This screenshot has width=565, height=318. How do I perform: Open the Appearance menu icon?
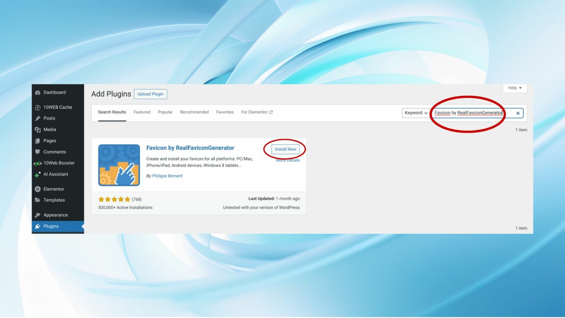point(38,215)
